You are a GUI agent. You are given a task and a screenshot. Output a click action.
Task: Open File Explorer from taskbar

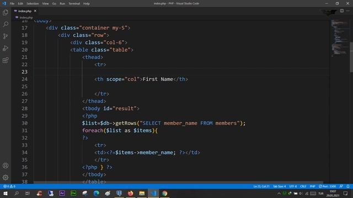click(142, 193)
